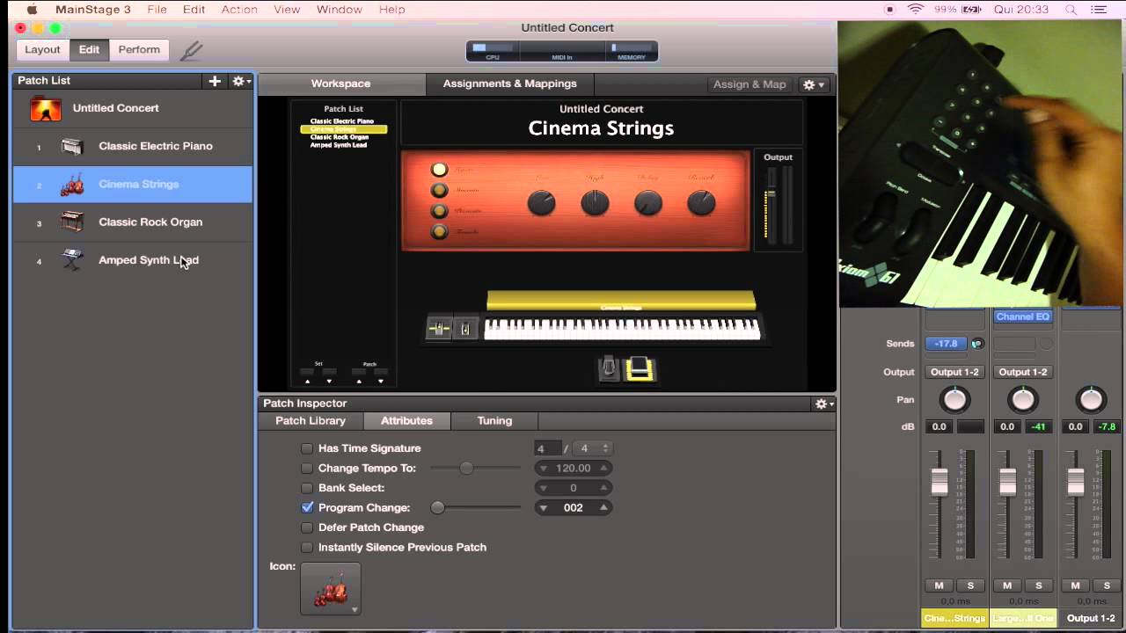This screenshot has width=1126, height=633.
Task: Click the send level knob beside -17.8
Action: pyautogui.click(x=976, y=344)
